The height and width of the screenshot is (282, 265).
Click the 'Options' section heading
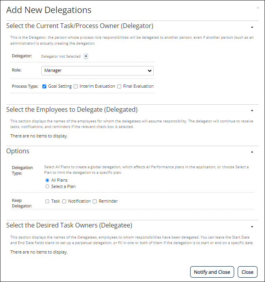[x=18, y=151]
